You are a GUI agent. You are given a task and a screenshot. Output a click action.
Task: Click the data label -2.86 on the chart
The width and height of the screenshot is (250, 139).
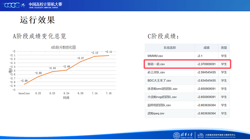coord(24,81)
